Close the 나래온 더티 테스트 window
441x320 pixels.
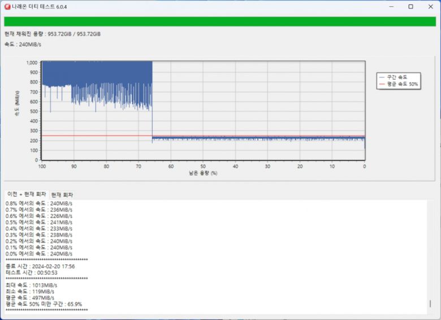pos(430,7)
